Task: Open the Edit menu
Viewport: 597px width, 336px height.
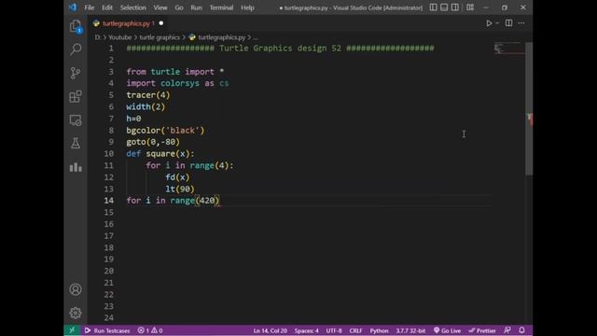Action: coord(107,7)
